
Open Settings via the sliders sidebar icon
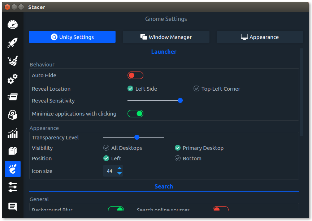pyautogui.click(x=13, y=187)
